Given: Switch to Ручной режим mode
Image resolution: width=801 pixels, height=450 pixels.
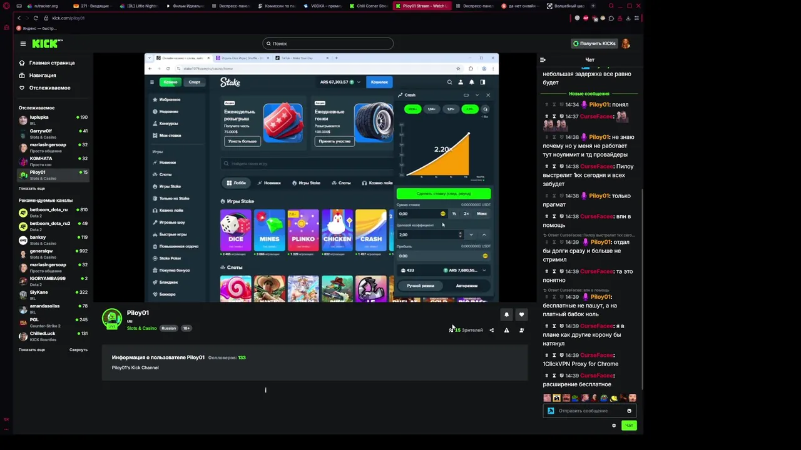Looking at the screenshot, I should tap(421, 286).
